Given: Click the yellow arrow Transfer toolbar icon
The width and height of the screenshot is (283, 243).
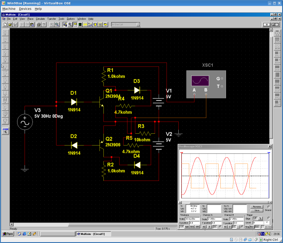Looking at the screenshot, I should tap(106, 24).
